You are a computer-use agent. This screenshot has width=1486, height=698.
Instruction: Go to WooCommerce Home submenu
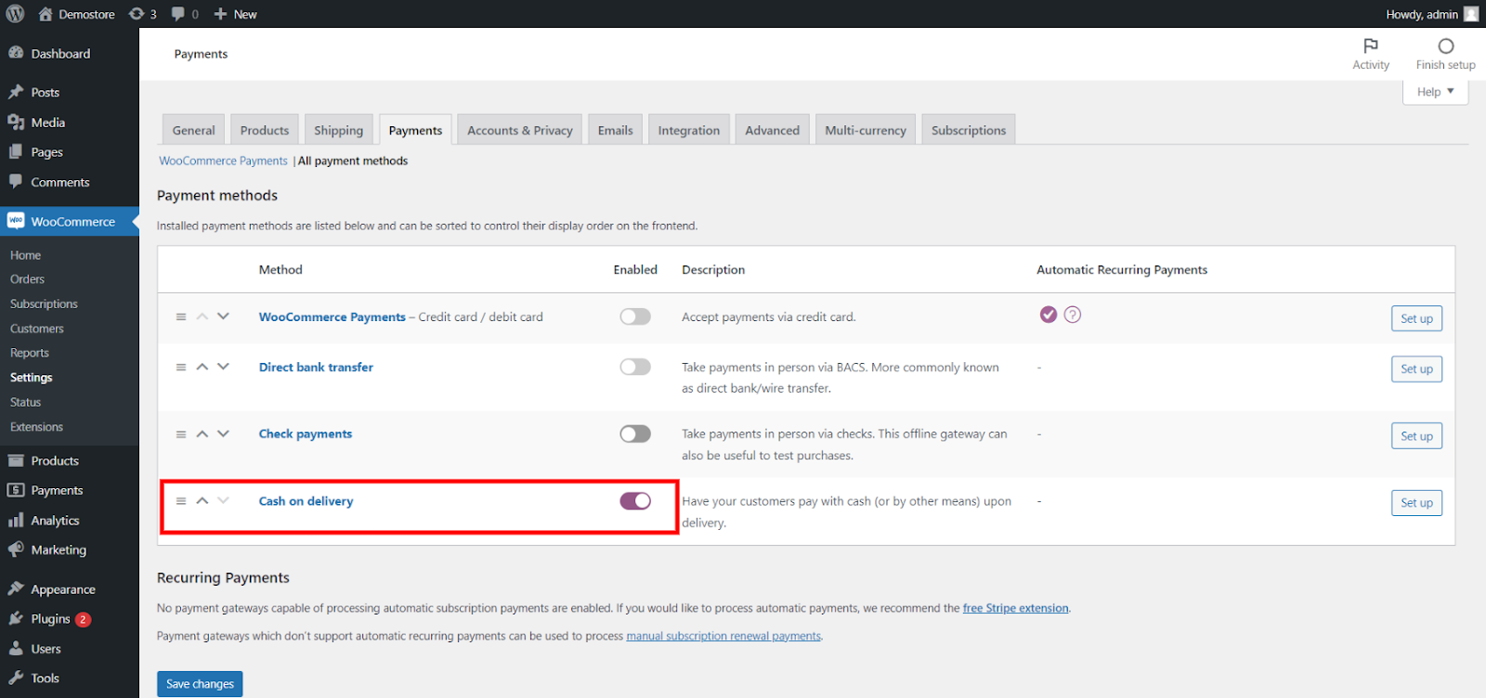click(26, 255)
